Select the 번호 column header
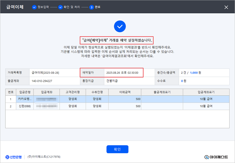 tap(11, 92)
